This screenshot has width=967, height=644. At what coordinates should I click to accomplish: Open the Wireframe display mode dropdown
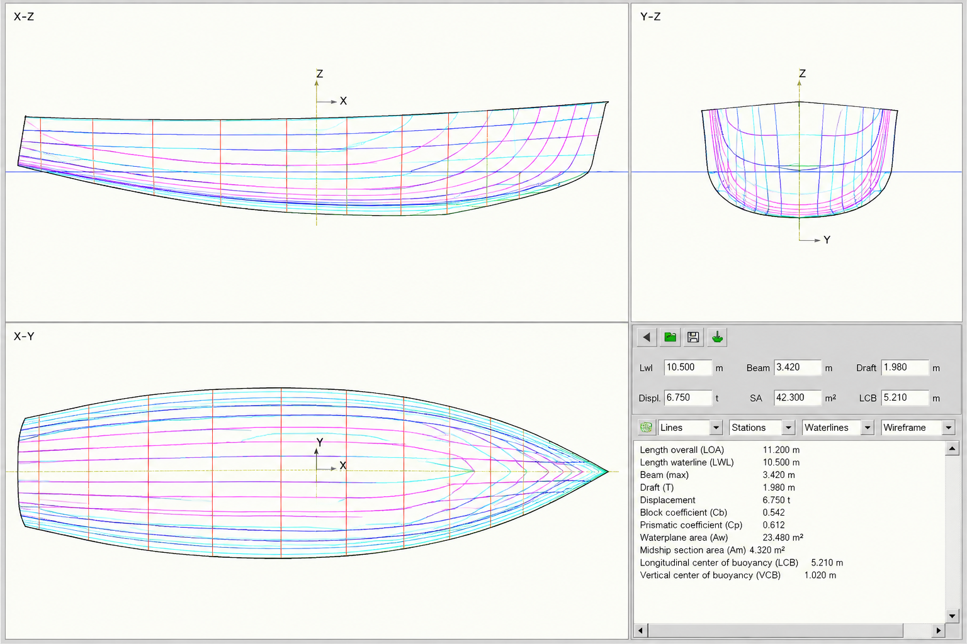coord(918,428)
